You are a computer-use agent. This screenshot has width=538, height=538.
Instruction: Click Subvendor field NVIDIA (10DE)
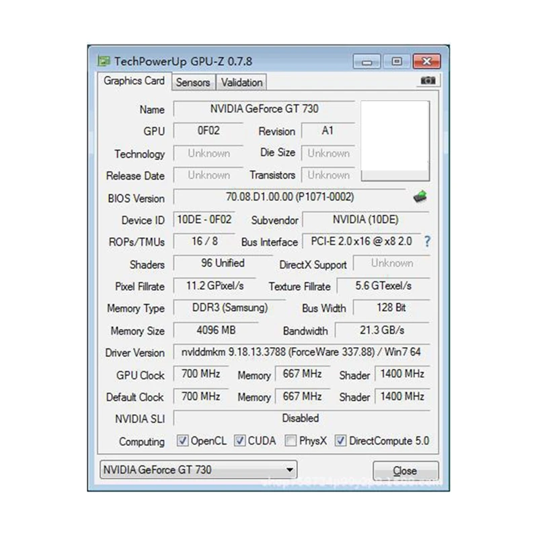(x=365, y=220)
